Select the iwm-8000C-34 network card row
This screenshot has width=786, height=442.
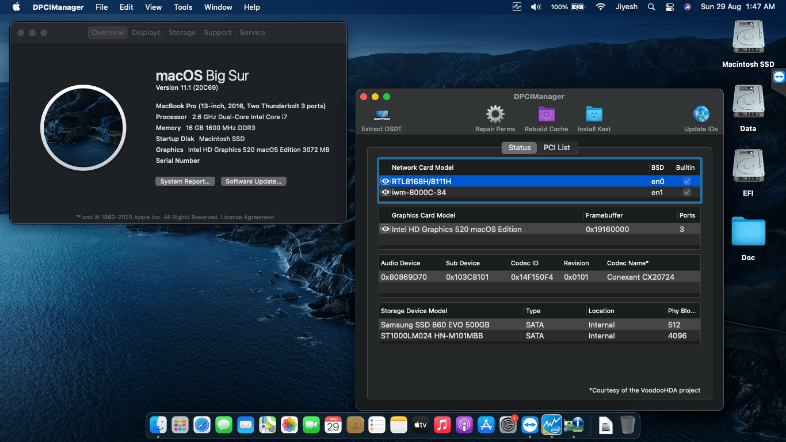540,192
